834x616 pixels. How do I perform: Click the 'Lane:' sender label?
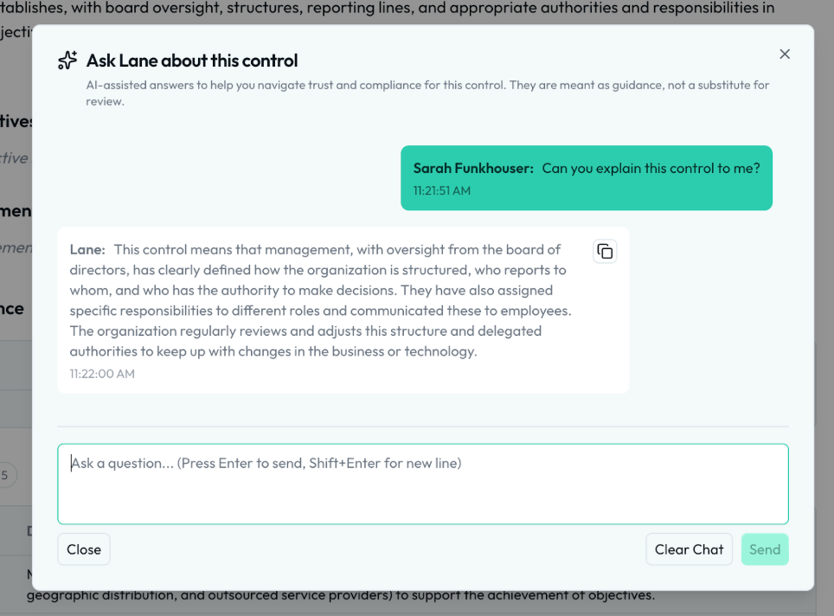pos(87,249)
